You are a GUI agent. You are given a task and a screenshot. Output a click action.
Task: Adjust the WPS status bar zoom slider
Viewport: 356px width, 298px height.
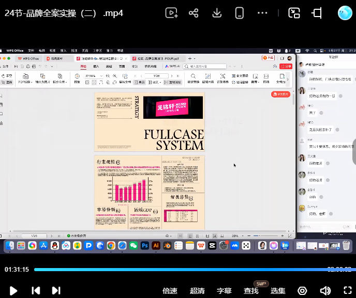[x=265, y=236]
